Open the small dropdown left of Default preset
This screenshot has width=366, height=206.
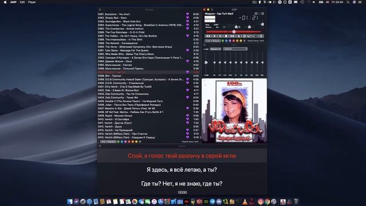point(216,49)
